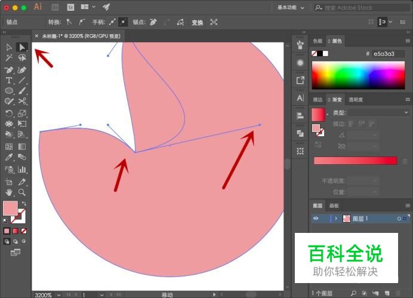
Task: Open Gradient panel options menu
Action: (408, 99)
